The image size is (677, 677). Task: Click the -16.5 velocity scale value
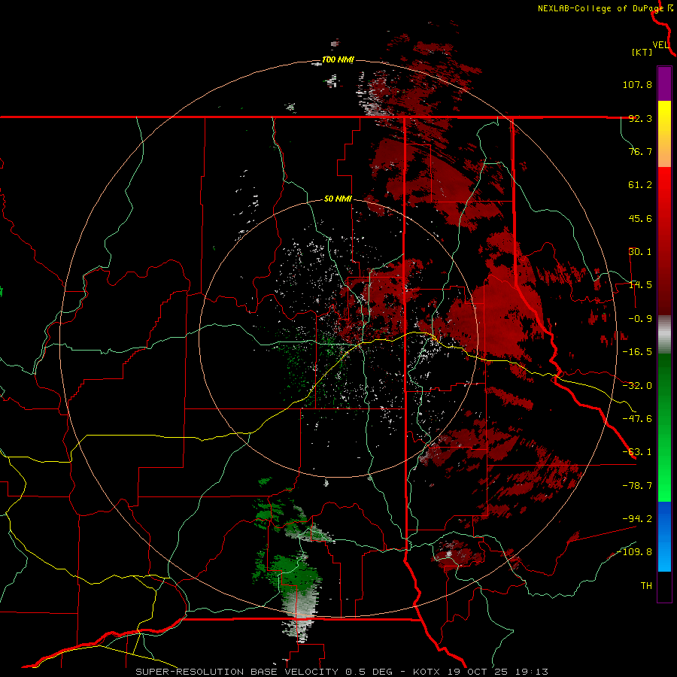[637, 352]
